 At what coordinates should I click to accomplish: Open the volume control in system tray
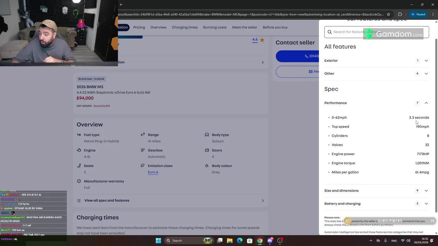(408, 241)
